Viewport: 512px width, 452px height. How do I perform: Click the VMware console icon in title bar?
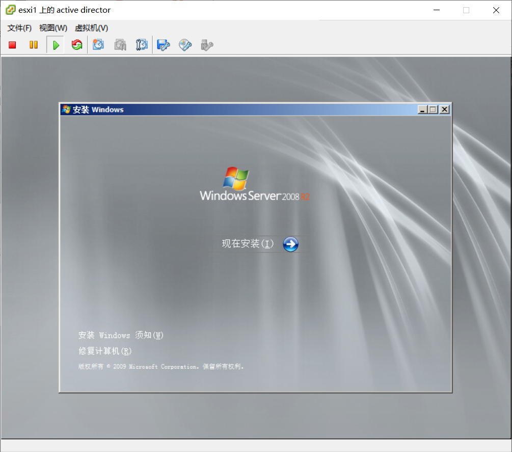tap(11, 10)
